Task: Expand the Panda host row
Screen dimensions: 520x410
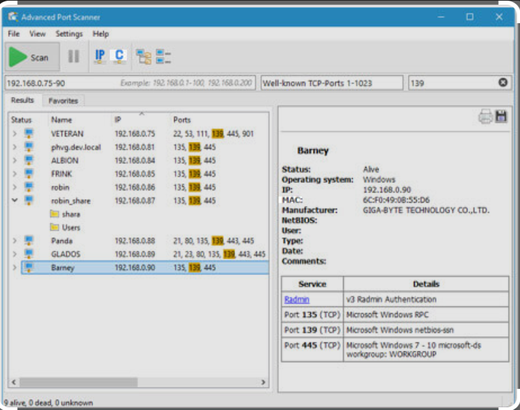Action: click(14, 240)
